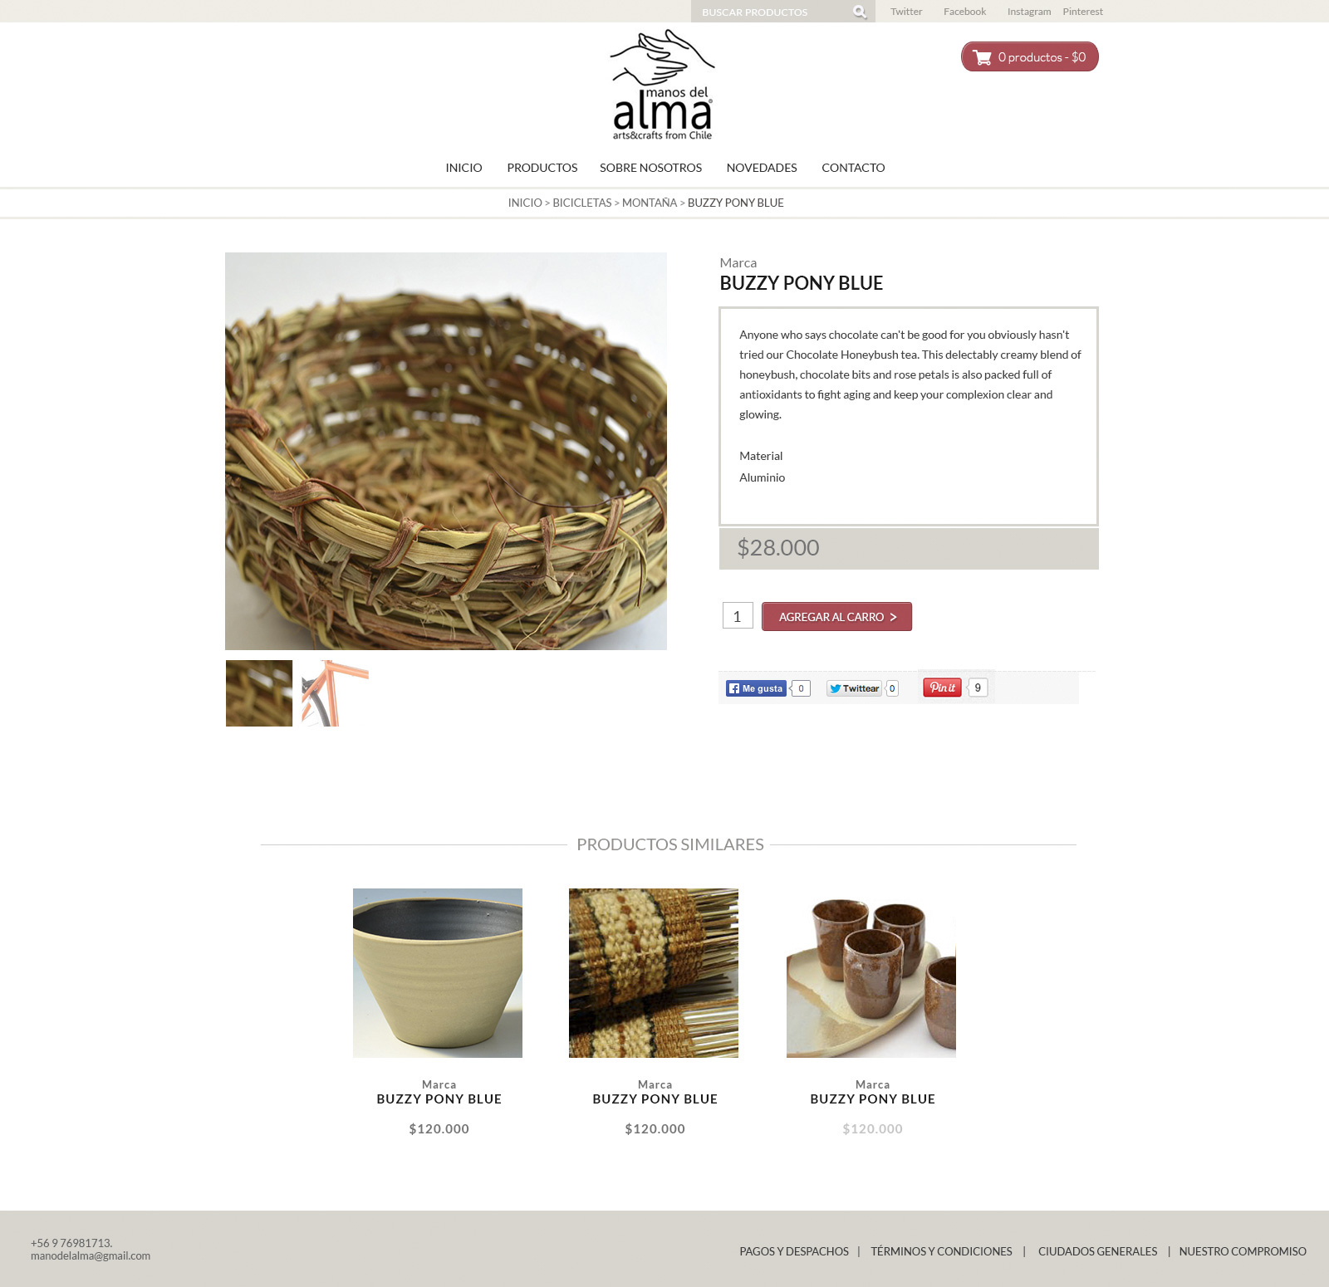Open the Instagram link in header
Screen dimensions: 1329x1287
tap(1029, 12)
